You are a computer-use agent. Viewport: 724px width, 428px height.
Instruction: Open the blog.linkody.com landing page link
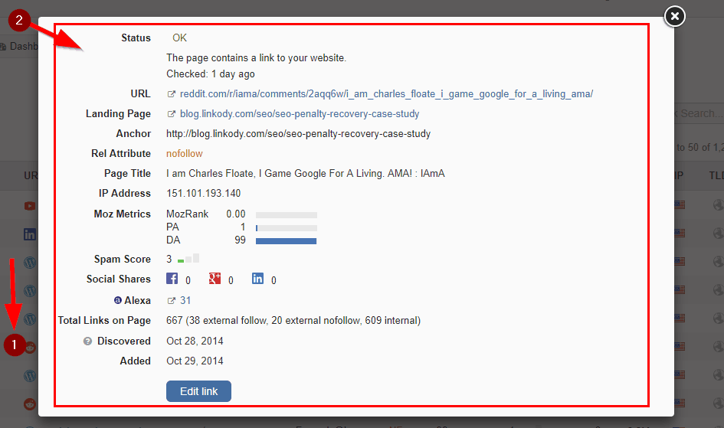click(x=300, y=114)
